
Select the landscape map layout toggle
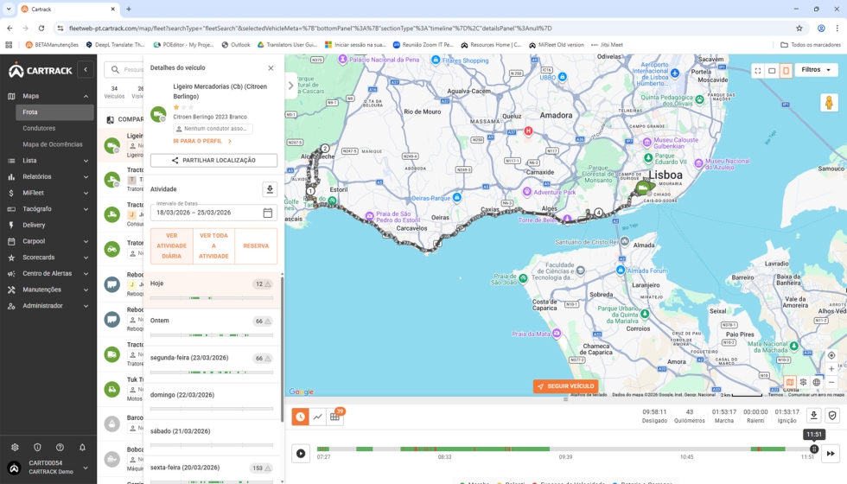[772, 71]
